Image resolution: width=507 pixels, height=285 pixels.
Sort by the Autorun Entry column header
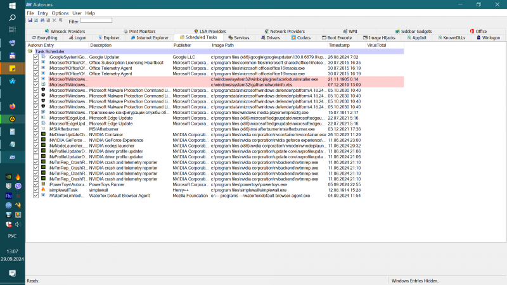[57, 45]
